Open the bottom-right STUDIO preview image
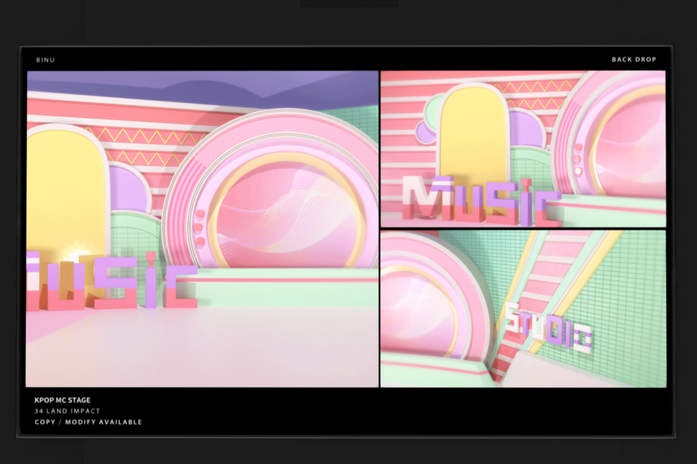Screen dimensions: 697x464 523,309
